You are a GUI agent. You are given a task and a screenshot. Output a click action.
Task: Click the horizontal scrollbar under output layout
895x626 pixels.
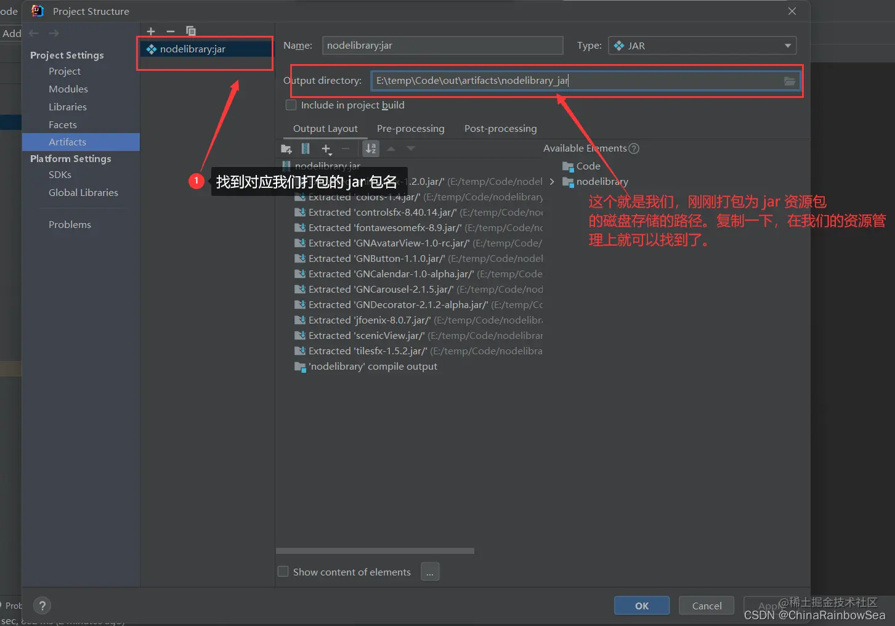pyautogui.click(x=375, y=551)
